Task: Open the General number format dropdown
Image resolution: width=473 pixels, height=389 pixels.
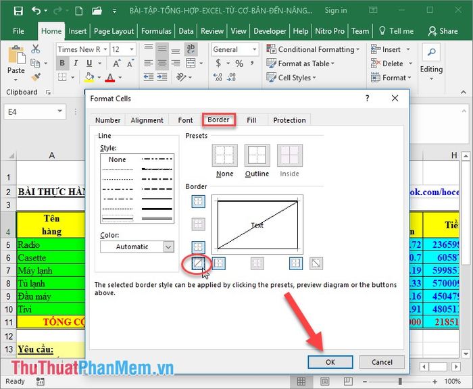Action: tap(235, 49)
